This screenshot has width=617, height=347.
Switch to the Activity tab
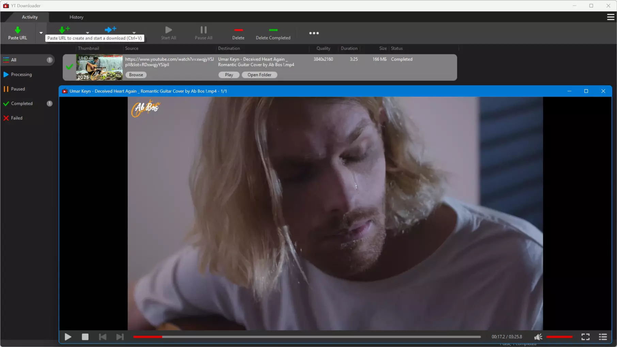pos(30,17)
